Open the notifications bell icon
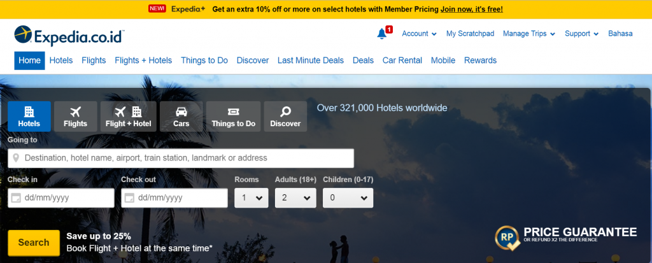The height and width of the screenshot is (263, 652). coord(382,34)
